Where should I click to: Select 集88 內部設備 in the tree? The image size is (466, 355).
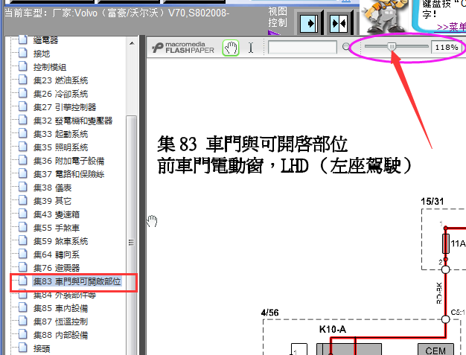(60, 335)
